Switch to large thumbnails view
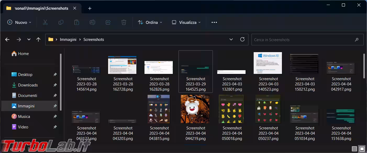367x153 pixels. coord(362,149)
